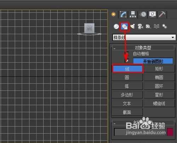
Task: Open the Motion panel tab
Action: click(143, 15)
